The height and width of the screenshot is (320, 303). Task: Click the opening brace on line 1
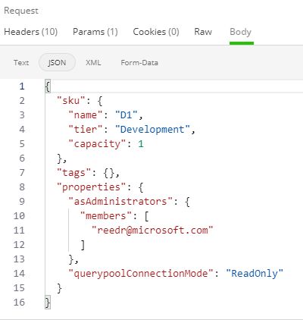pos(48,86)
